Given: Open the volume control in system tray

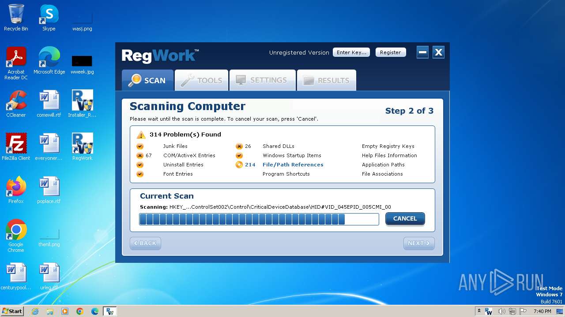Looking at the screenshot, I should (502, 311).
